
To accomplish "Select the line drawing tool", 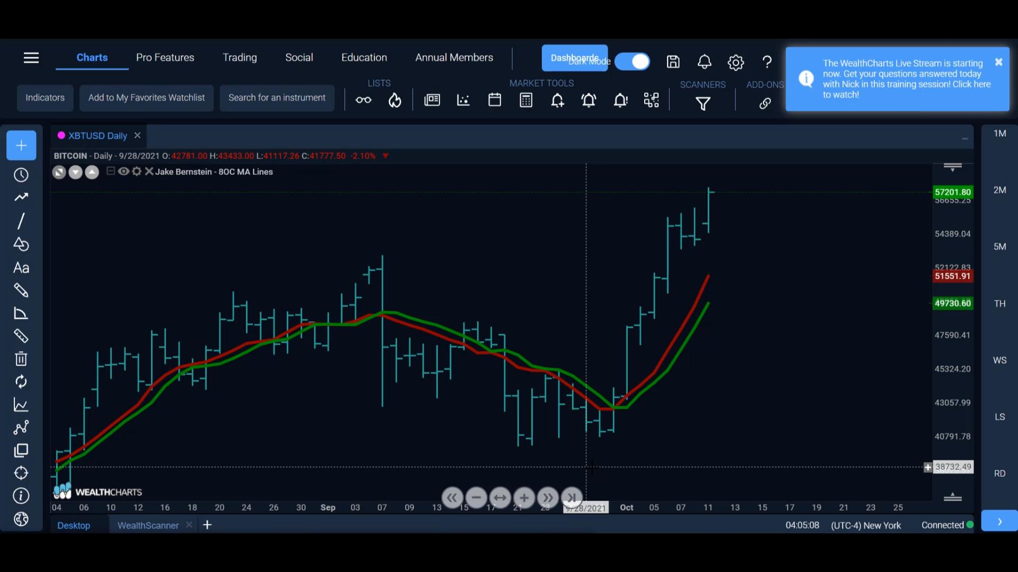I will pyautogui.click(x=21, y=221).
